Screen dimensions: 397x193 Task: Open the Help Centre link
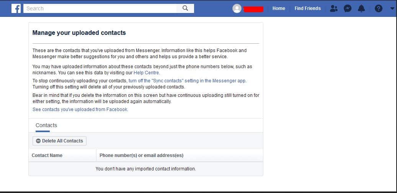146,73
